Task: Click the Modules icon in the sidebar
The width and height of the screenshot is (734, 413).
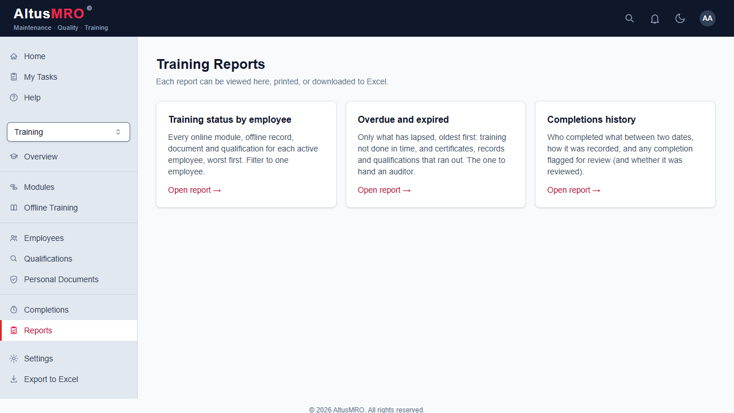Action: pos(14,187)
